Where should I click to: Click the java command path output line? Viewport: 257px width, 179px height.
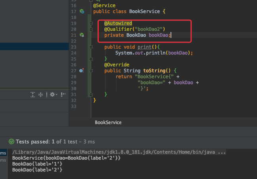tap(119, 152)
